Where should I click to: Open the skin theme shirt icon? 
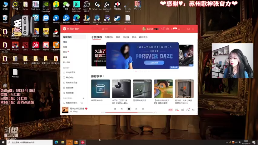click(x=163, y=29)
